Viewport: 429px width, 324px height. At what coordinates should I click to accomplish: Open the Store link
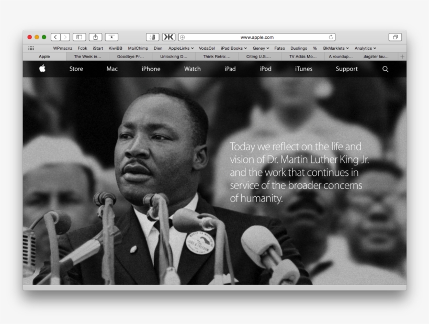click(x=76, y=69)
